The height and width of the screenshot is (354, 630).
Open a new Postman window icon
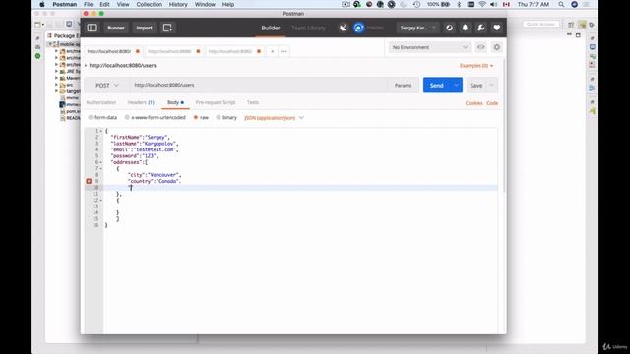pyautogui.click(x=167, y=28)
